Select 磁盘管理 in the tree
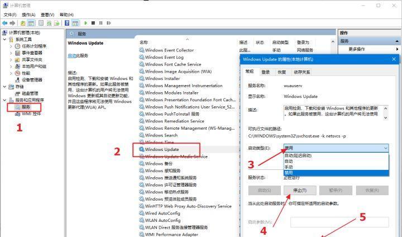 pos(30,93)
